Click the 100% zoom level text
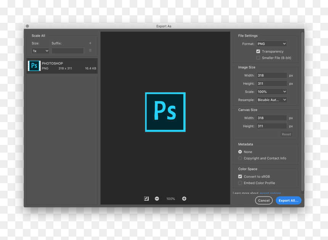The image size is (328, 240). [170, 199]
